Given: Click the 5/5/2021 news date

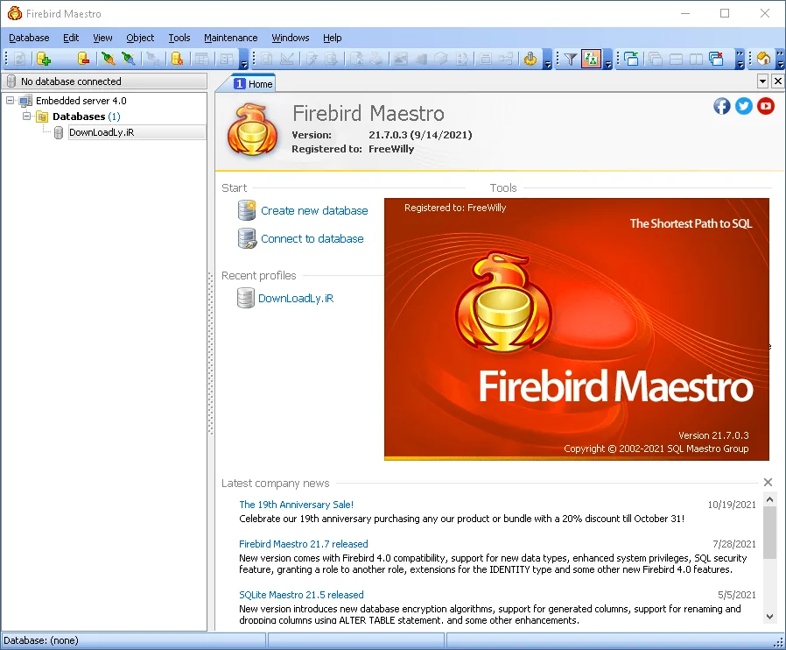Looking at the screenshot, I should click(x=737, y=594).
